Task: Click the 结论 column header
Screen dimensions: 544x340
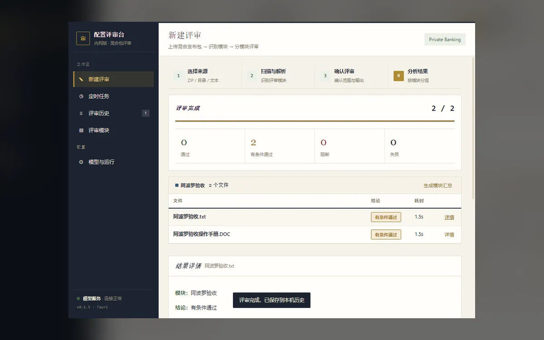Action: tap(375, 200)
